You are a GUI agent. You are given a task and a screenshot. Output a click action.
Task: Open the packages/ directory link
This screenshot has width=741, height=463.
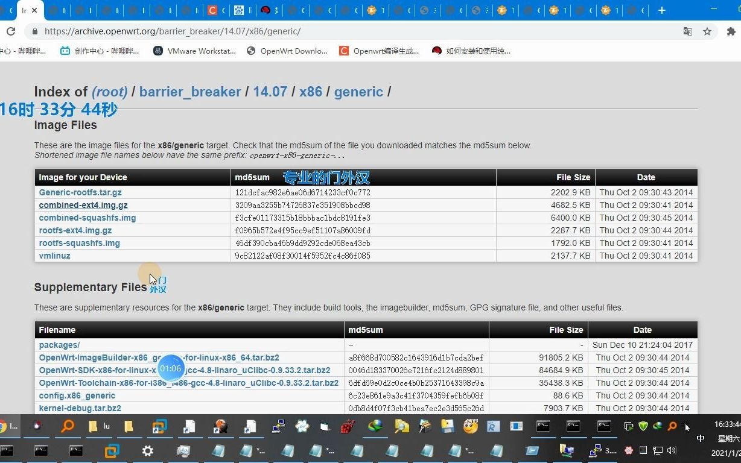pos(59,345)
